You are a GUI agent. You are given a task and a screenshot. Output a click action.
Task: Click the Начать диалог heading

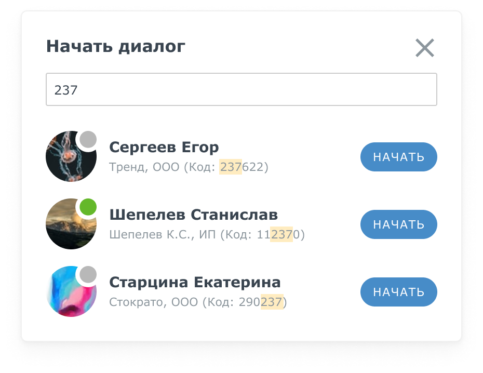click(115, 47)
